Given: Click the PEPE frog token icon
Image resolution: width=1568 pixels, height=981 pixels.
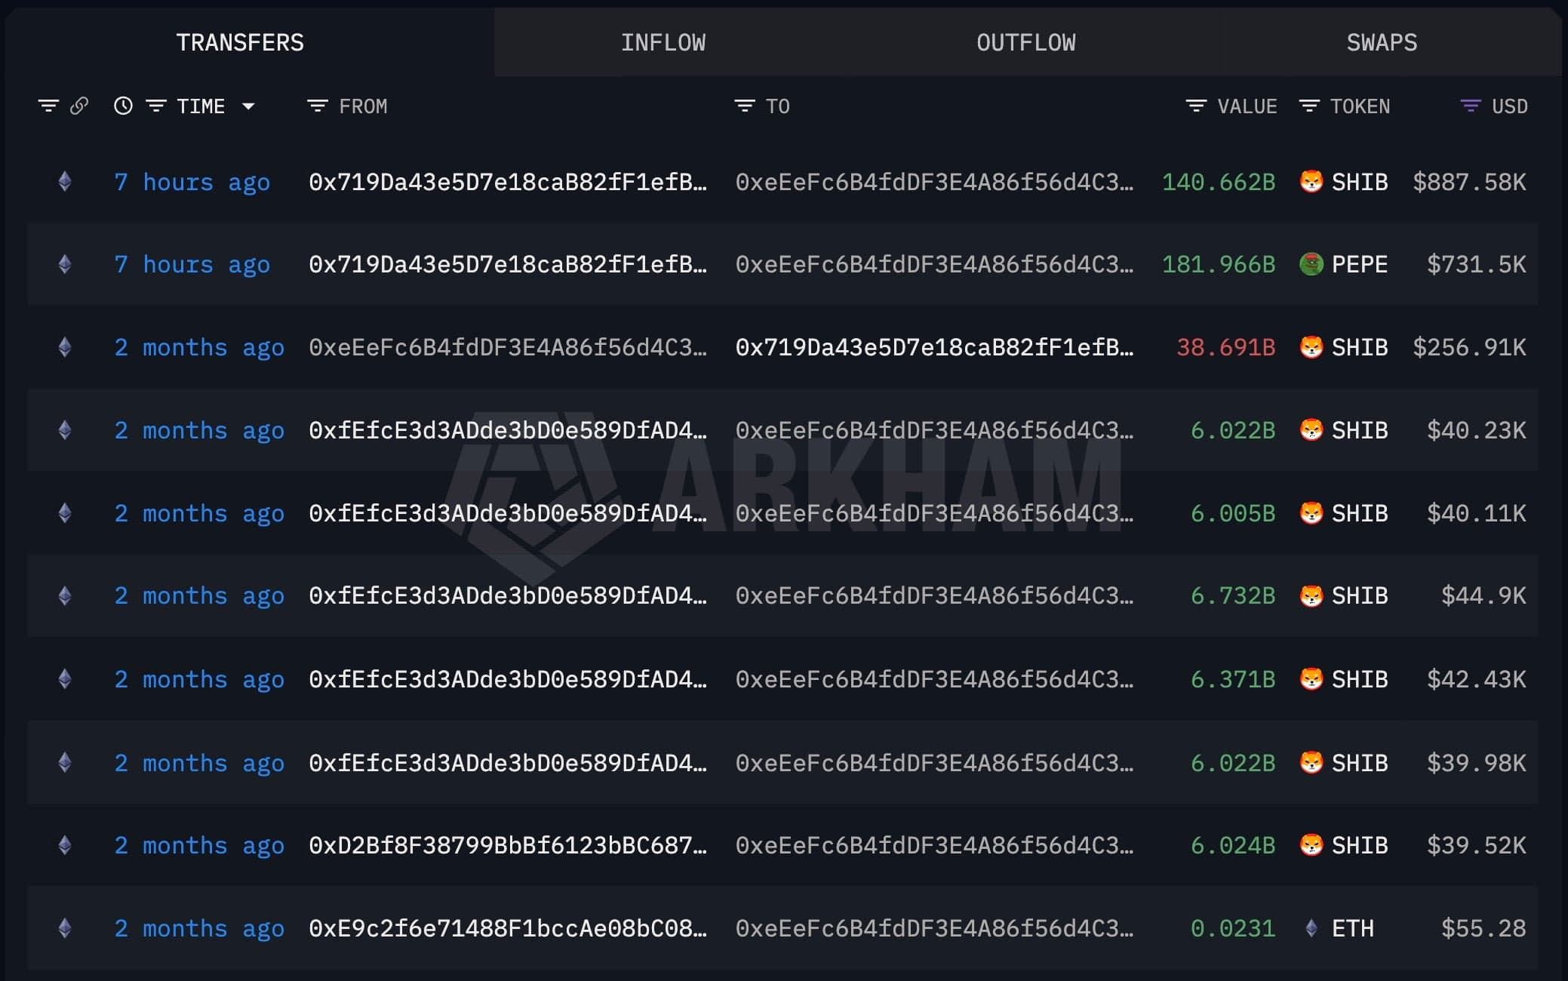Looking at the screenshot, I should [1311, 264].
